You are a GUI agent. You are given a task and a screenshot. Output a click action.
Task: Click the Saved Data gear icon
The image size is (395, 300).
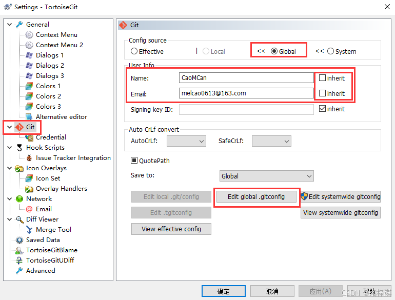[19, 240]
